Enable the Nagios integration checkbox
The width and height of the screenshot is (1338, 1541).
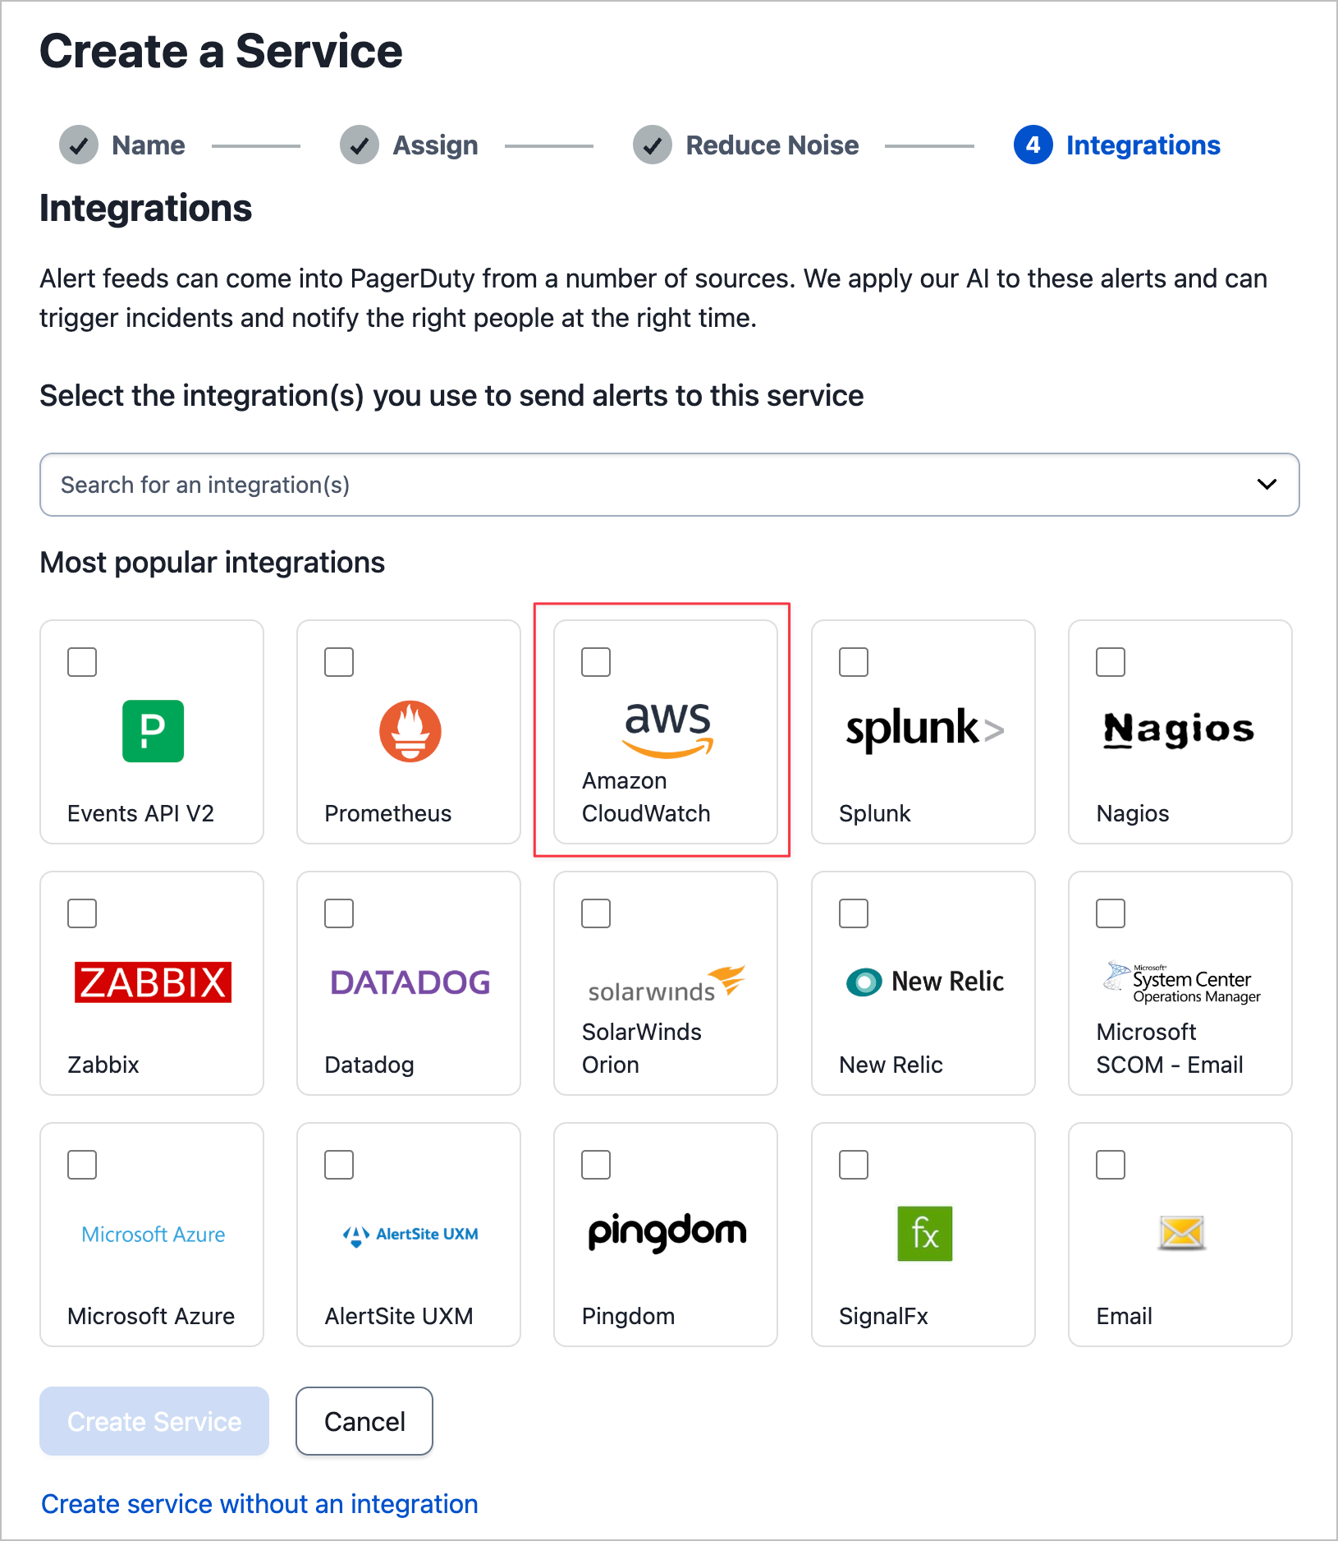[x=1111, y=662]
